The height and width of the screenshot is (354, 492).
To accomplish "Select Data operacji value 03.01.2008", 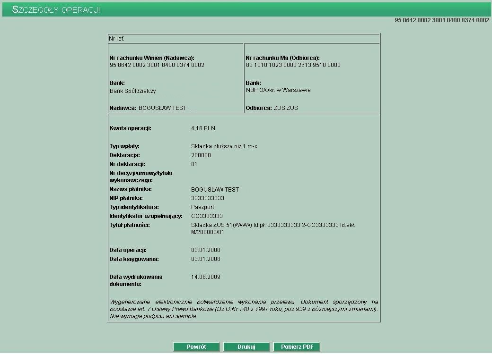I will coord(205,250).
